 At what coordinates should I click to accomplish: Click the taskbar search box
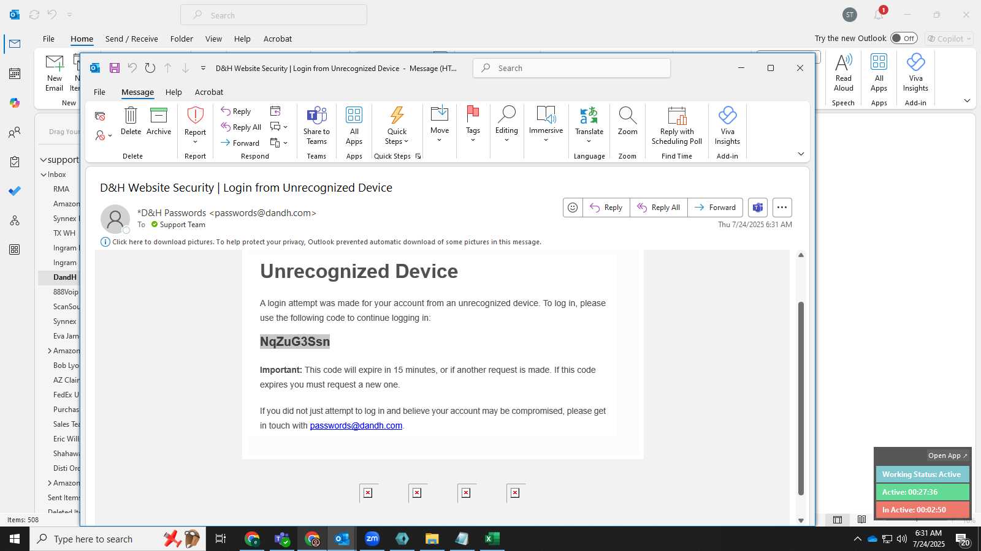[x=118, y=539]
